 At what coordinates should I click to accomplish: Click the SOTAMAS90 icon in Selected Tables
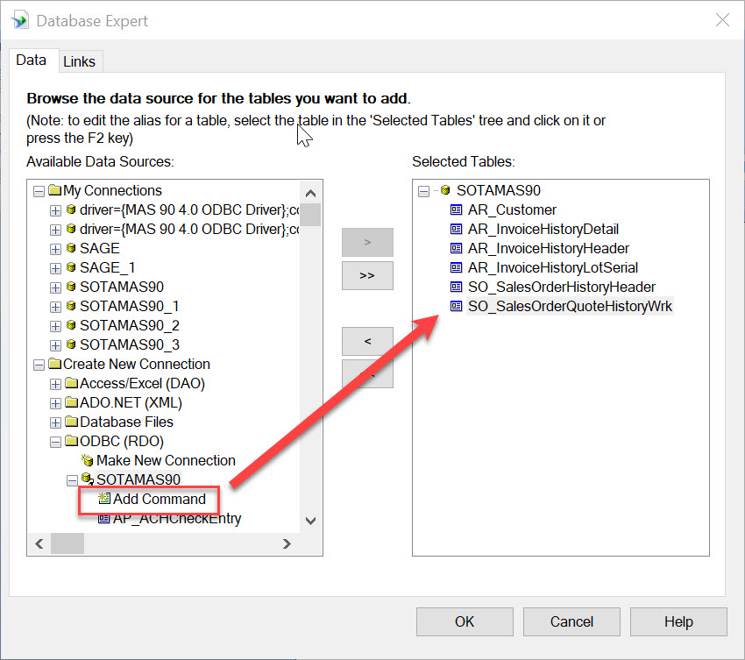click(445, 190)
